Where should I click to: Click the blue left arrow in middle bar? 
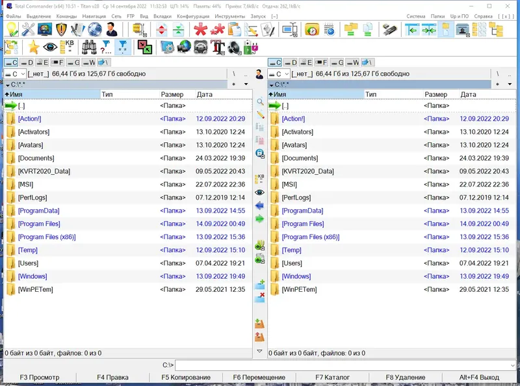259,206
